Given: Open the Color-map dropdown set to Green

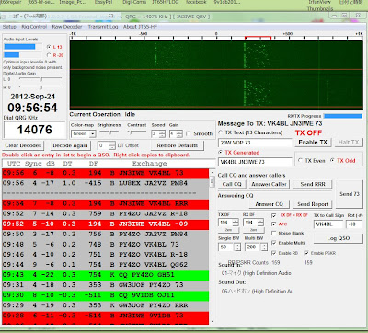Looking at the screenshot, I should 84,134.
